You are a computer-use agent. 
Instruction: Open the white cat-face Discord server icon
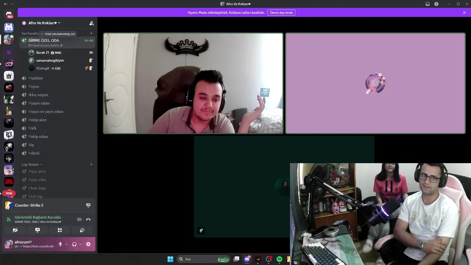[9, 27]
